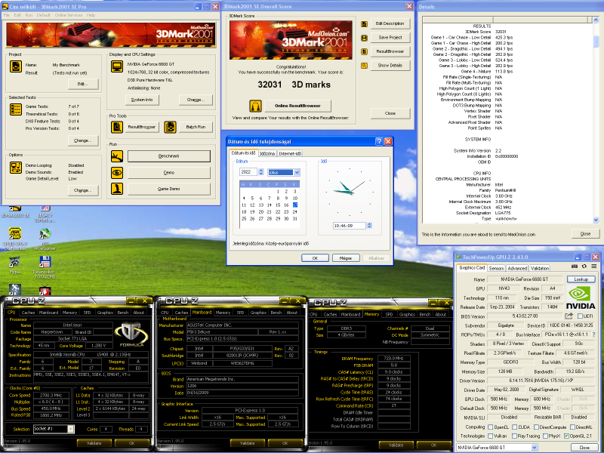Open the Help menu in 3DMark2001
604x453 pixels.
91,15
